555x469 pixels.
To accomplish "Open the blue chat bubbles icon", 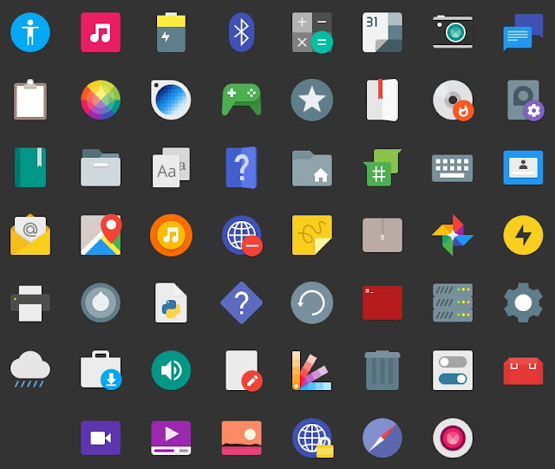I will 523,32.
